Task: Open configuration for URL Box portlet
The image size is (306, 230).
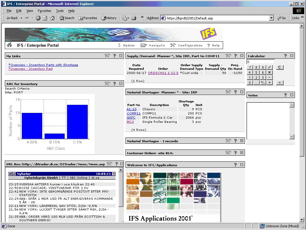Action: coord(110,164)
